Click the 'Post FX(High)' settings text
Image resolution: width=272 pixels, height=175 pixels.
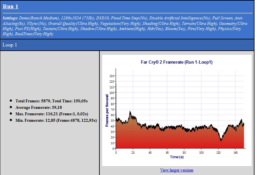tap(28, 29)
